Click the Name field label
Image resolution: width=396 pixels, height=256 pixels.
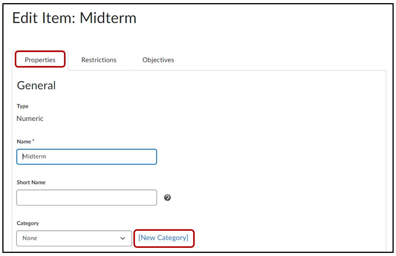pyautogui.click(x=24, y=142)
